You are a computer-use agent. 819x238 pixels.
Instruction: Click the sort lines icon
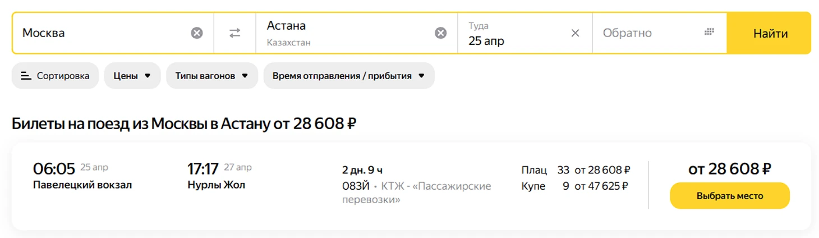tap(26, 76)
